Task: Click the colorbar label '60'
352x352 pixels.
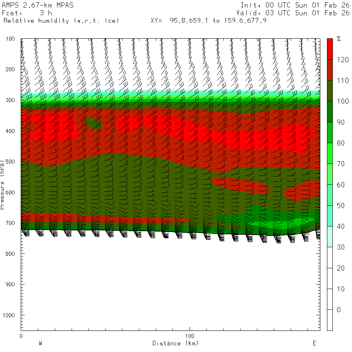Action: (x=341, y=185)
